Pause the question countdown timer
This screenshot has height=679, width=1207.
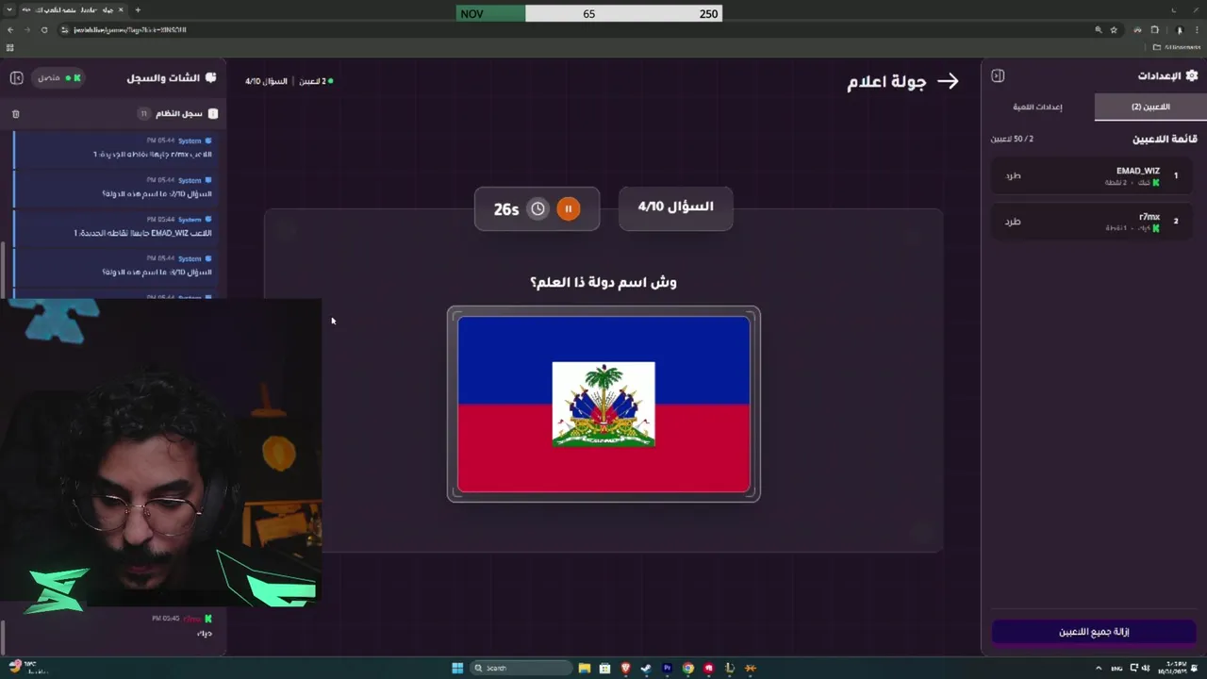[568, 208]
